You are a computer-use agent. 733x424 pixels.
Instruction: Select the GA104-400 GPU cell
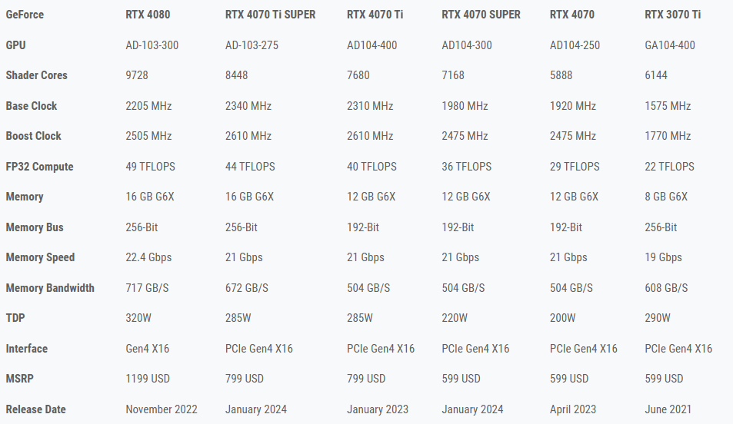pyautogui.click(x=669, y=45)
